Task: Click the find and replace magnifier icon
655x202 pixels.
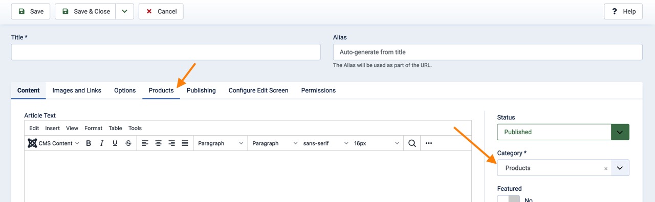Action: pyautogui.click(x=412, y=143)
